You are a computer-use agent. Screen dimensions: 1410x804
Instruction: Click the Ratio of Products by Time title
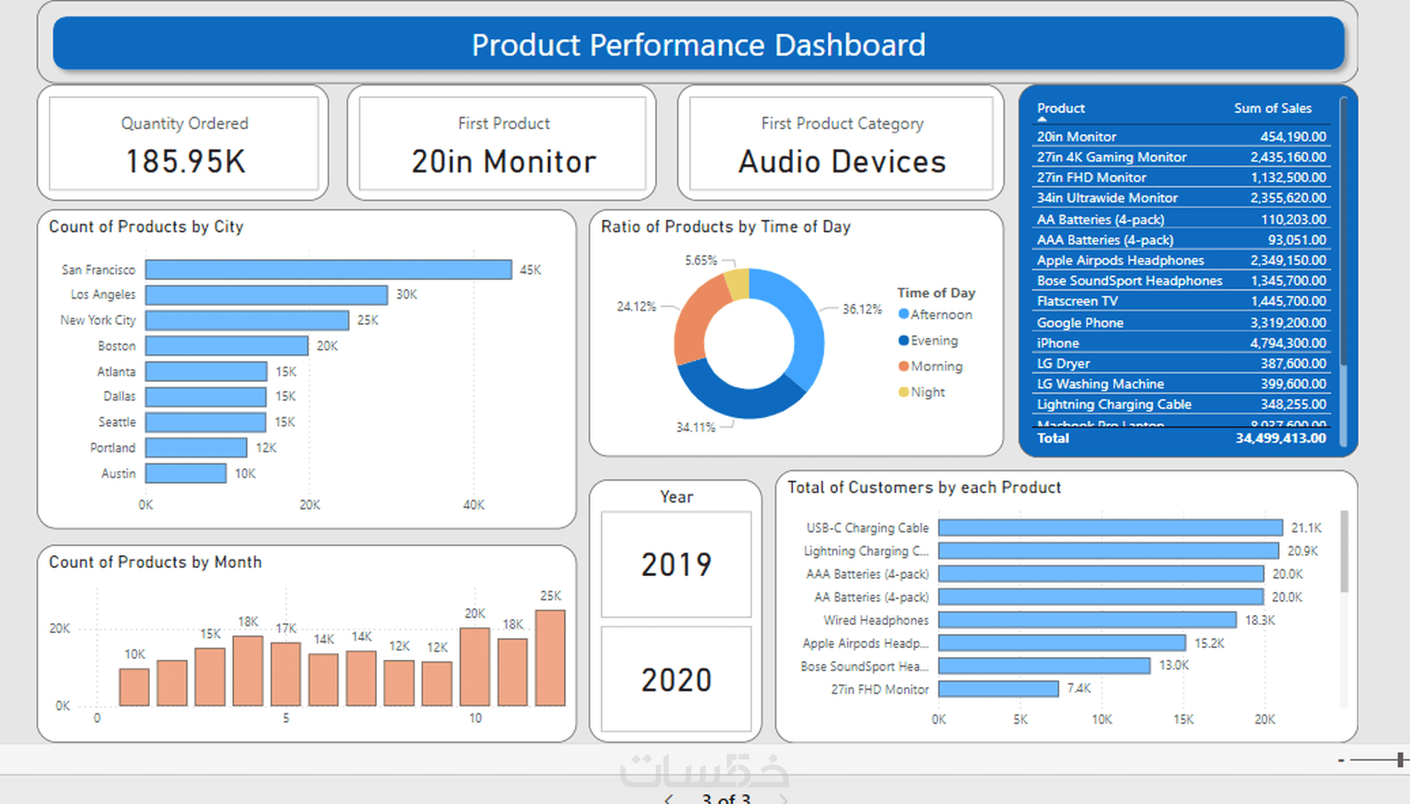point(726,226)
